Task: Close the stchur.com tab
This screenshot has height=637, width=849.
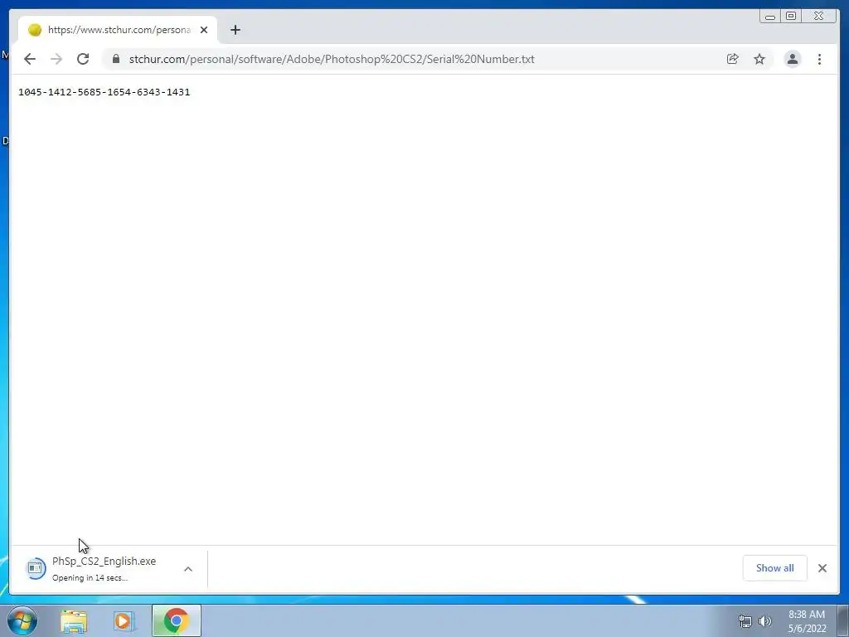Action: (x=204, y=30)
